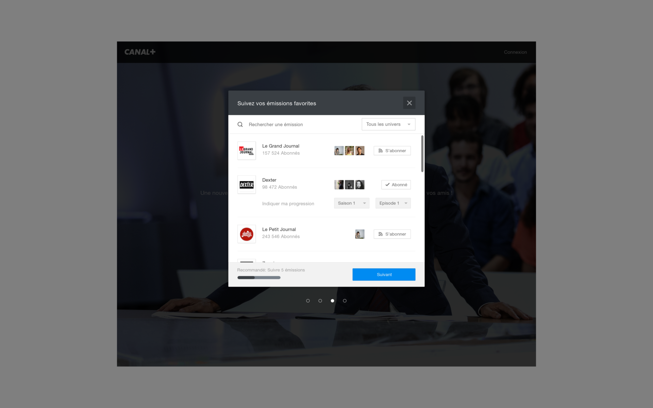Click first subscriber avatar for Le Grand Journal
Screen dimensions: 653x408
[x=339, y=151]
